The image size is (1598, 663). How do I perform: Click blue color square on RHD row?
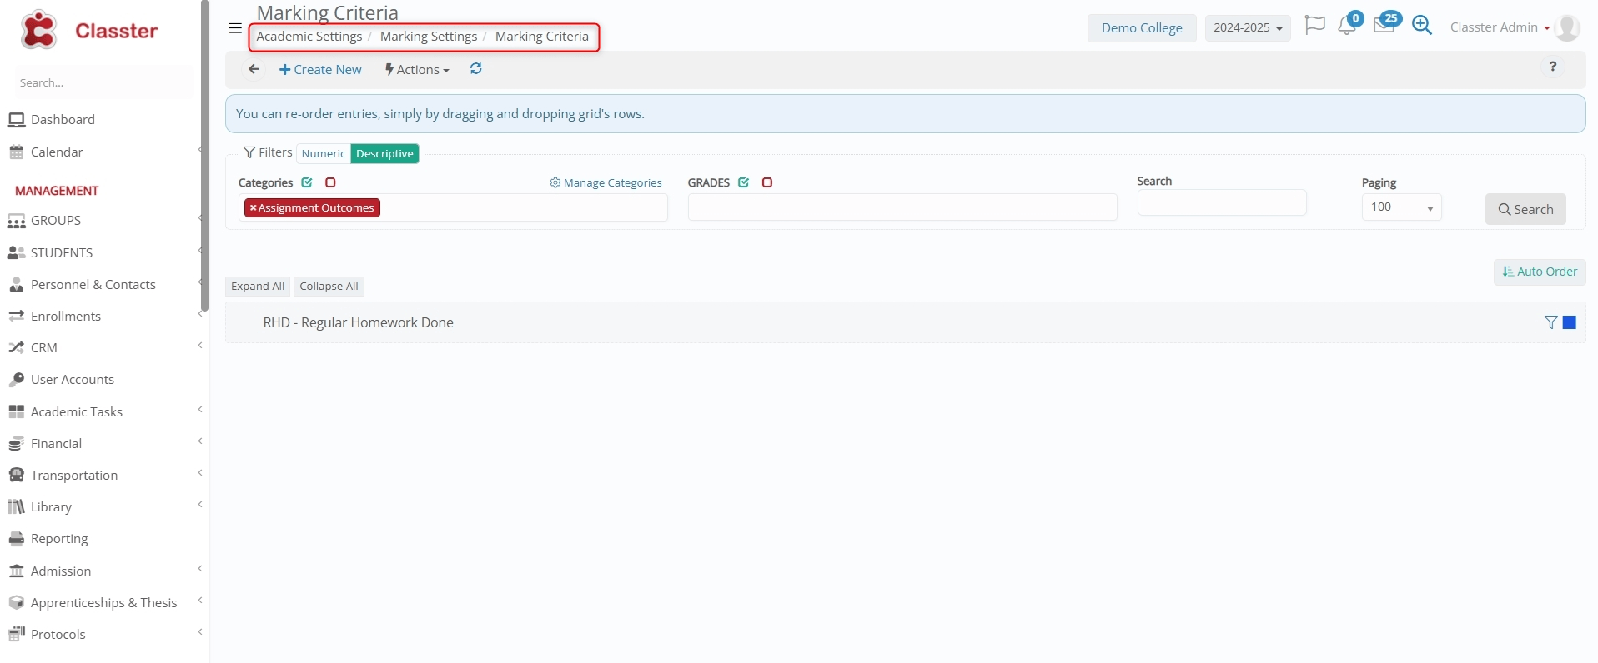pyautogui.click(x=1570, y=322)
